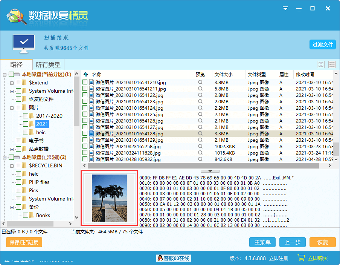Select the 照片 folder checkbox

(x=18, y=107)
